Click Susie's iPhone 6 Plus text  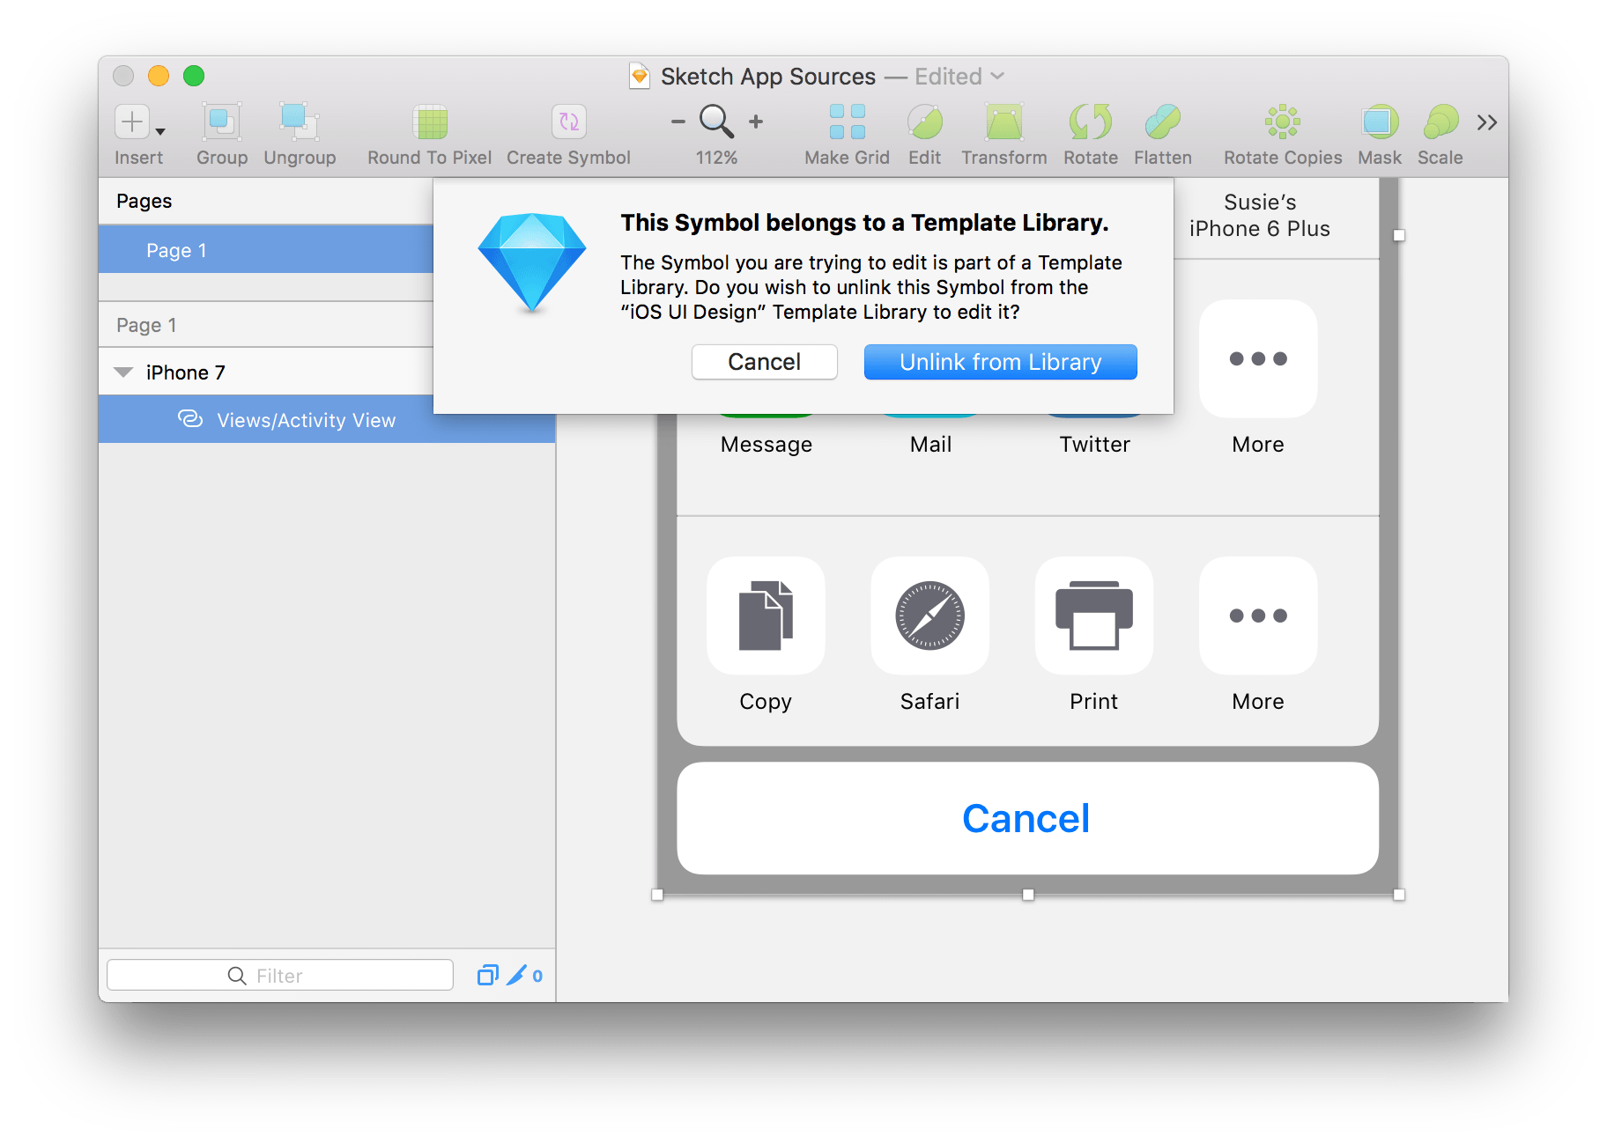pos(1259,216)
